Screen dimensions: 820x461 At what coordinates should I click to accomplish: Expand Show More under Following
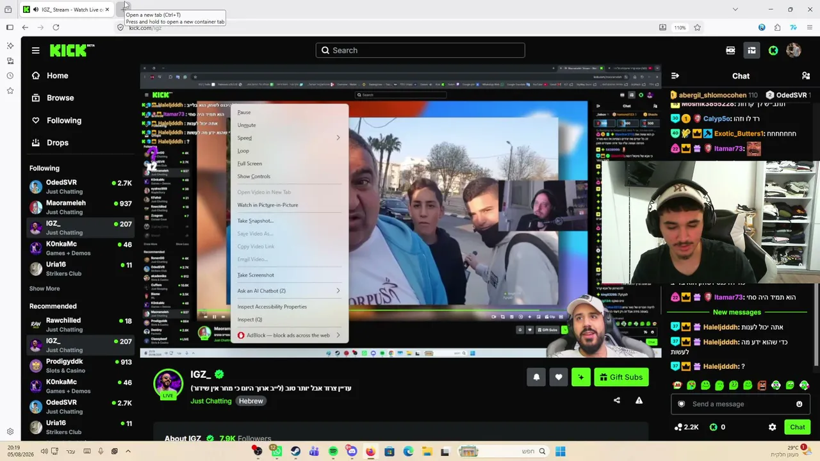[44, 289]
